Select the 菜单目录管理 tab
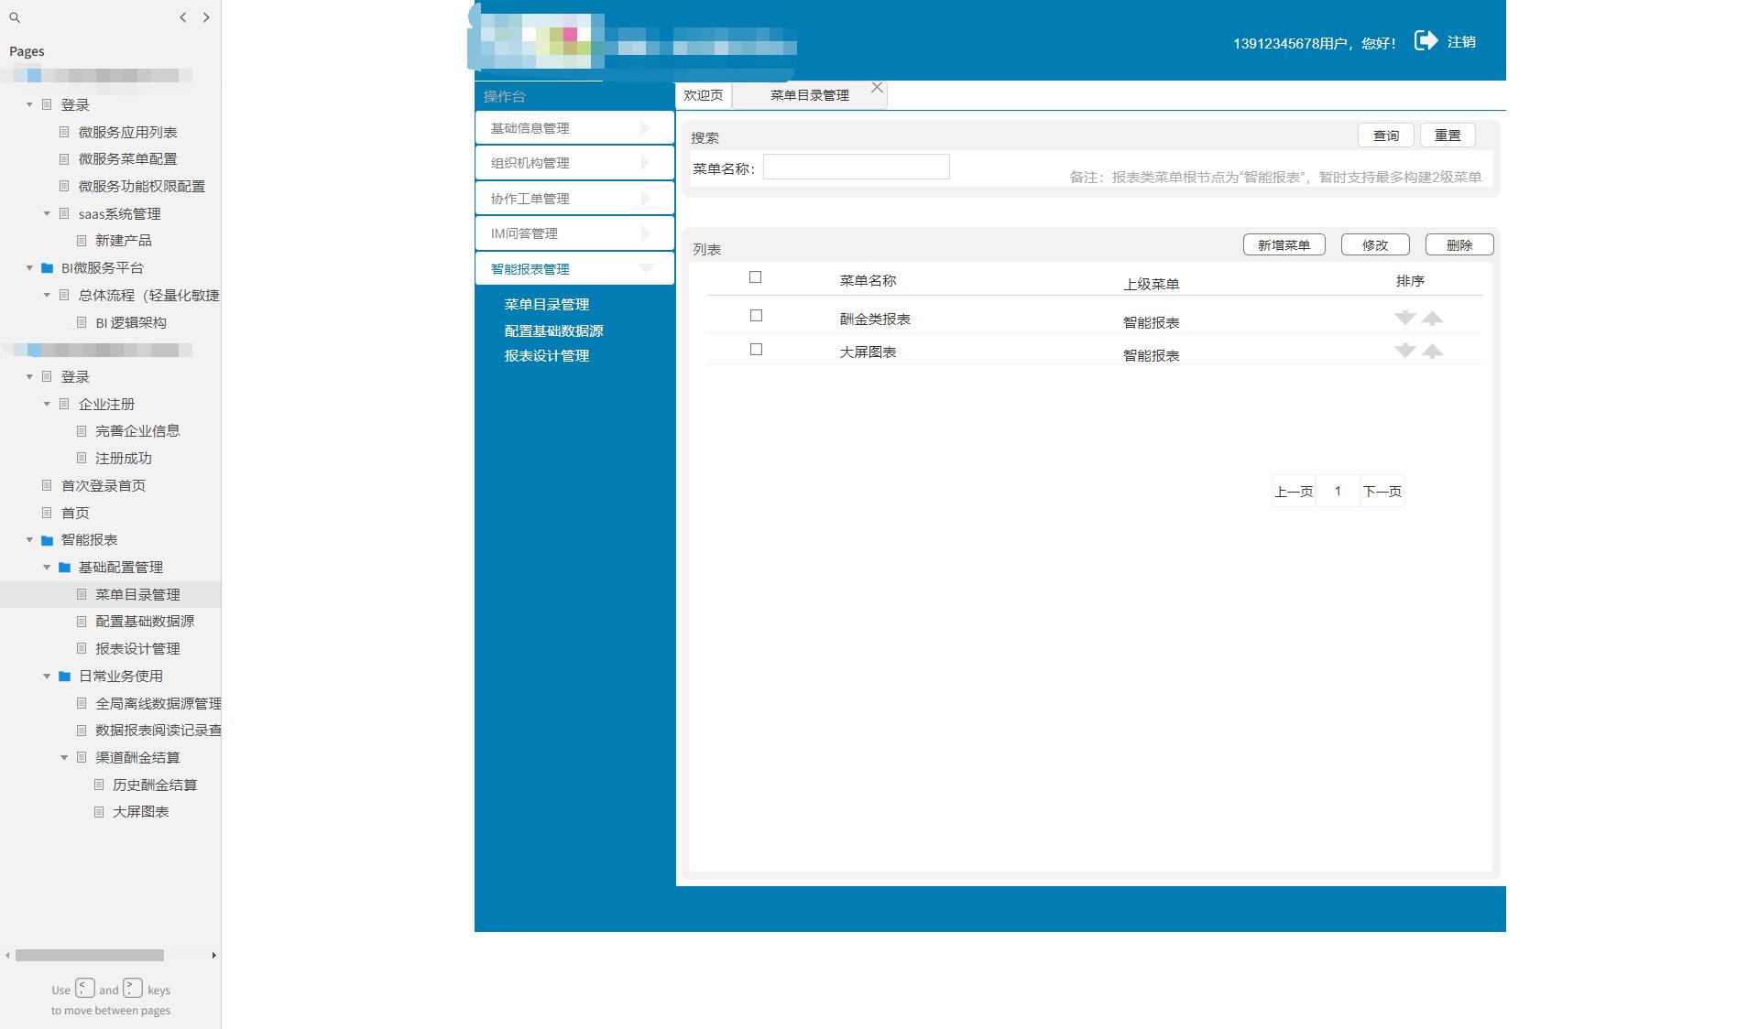 click(810, 95)
